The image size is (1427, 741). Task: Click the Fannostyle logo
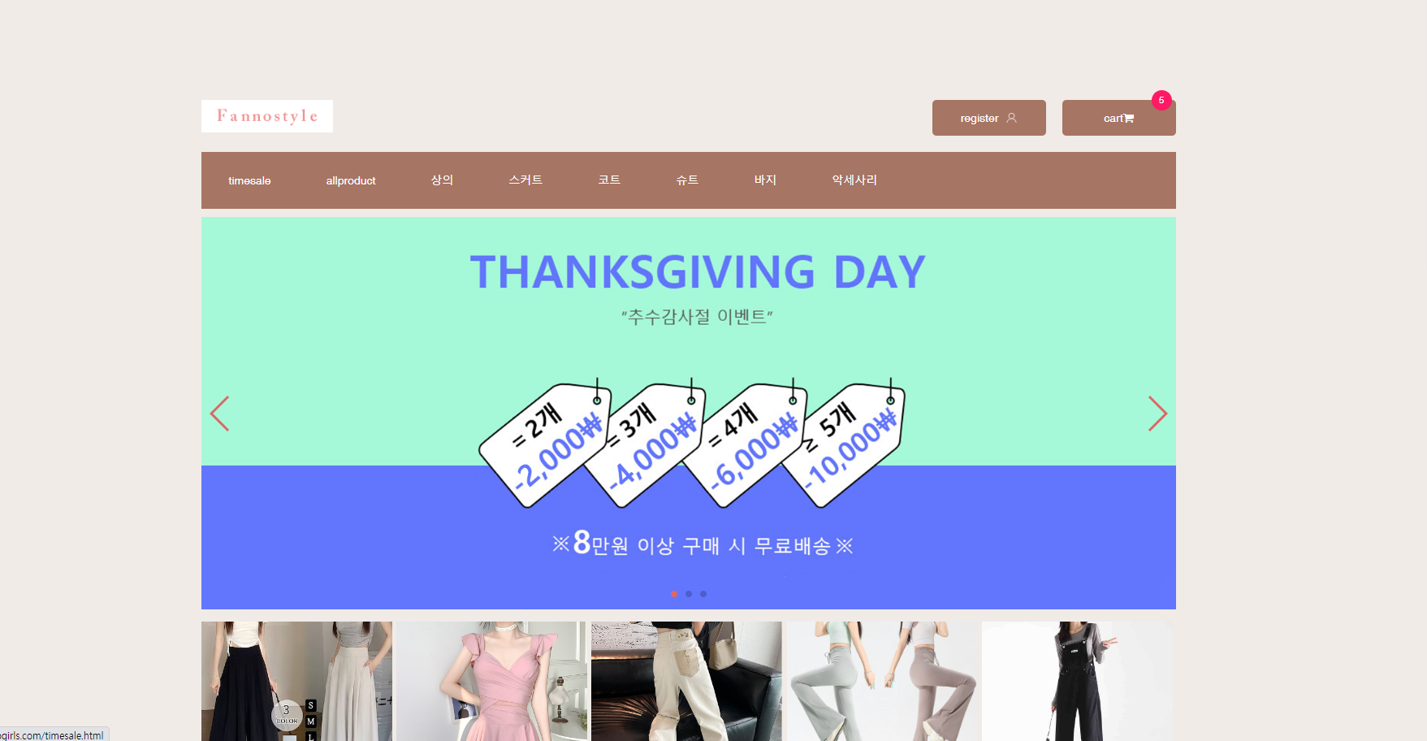(x=267, y=116)
